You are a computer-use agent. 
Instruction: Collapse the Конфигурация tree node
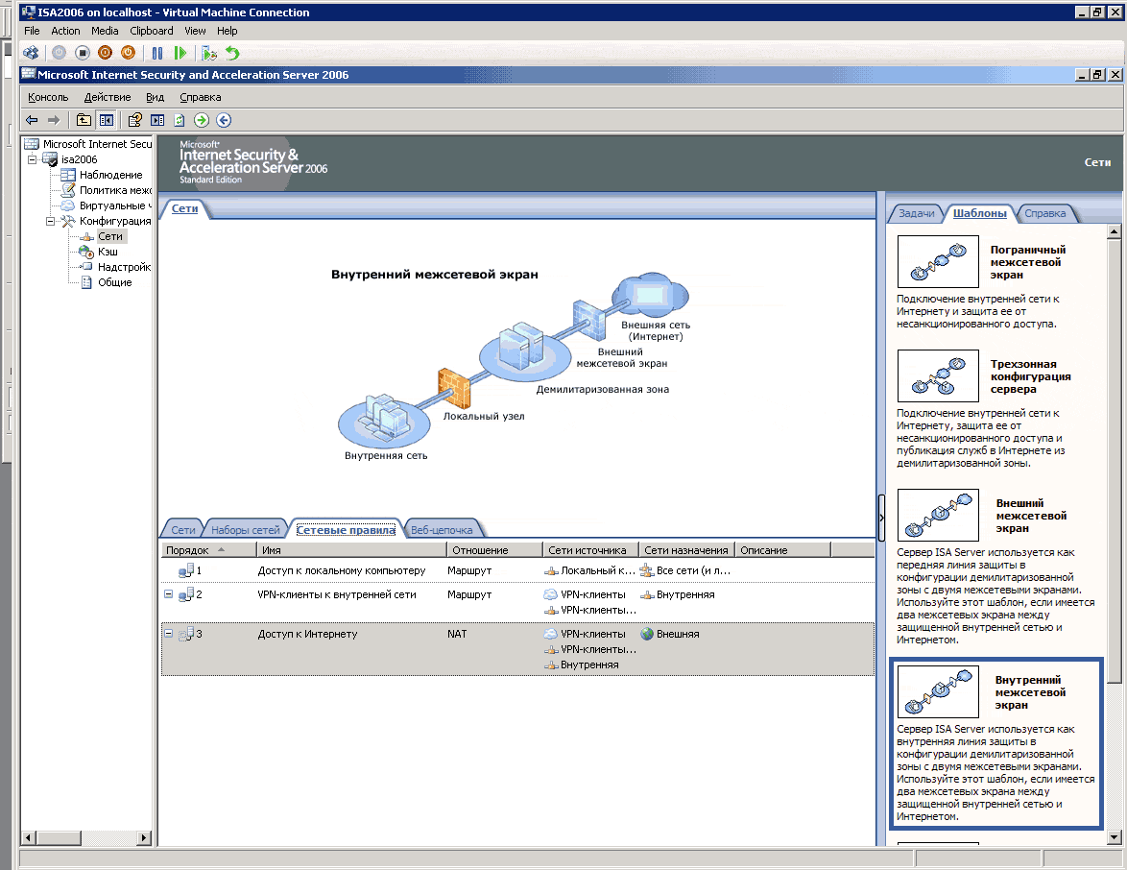pyautogui.click(x=50, y=221)
